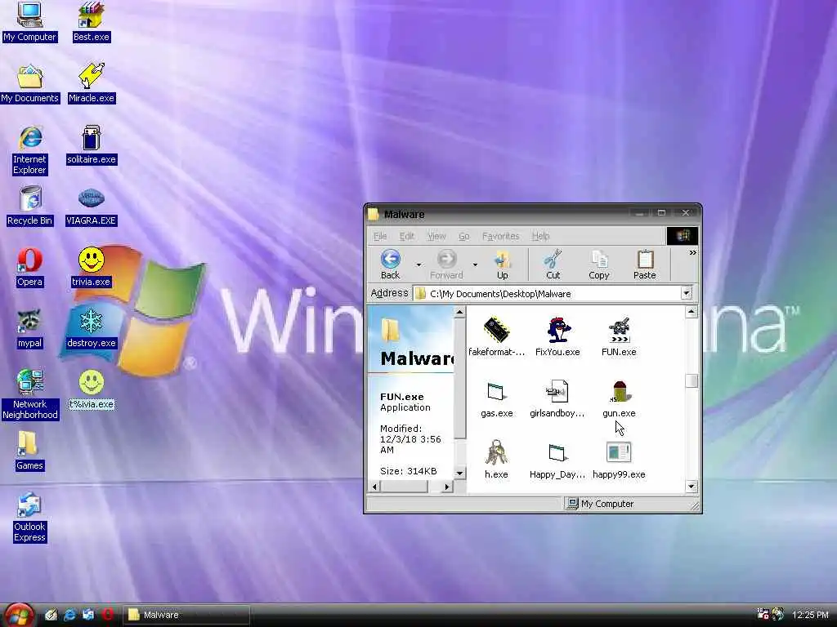Click info panel horizontal scroll right arrow

click(447, 487)
